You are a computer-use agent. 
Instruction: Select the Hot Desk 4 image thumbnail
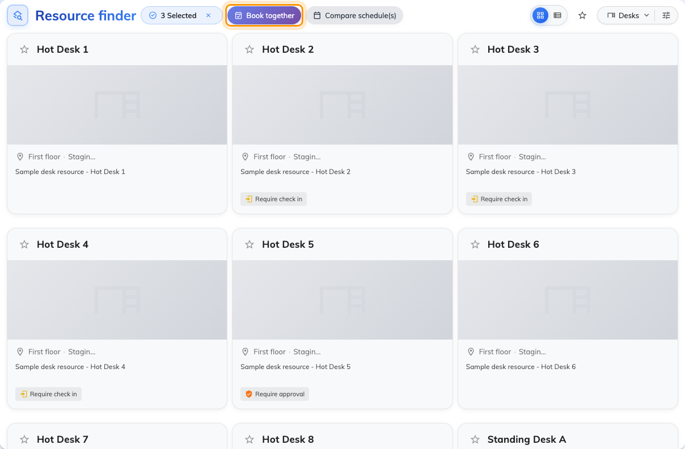click(117, 300)
